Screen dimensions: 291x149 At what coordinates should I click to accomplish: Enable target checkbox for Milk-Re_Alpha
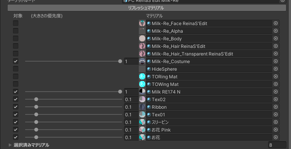click(x=16, y=31)
